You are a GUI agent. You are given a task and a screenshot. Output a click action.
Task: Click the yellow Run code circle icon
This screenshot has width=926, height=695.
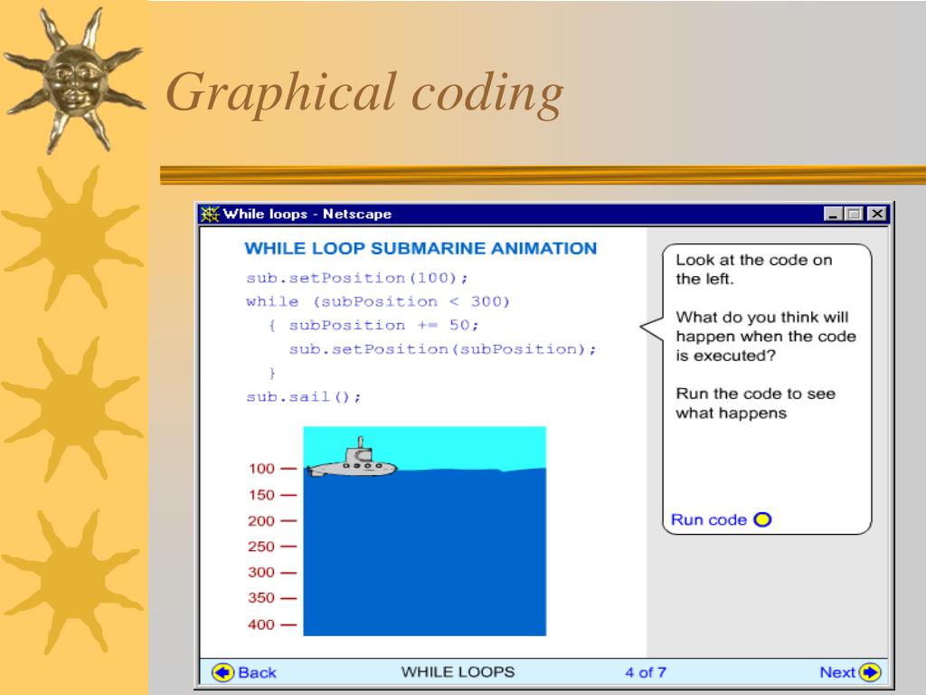tap(762, 519)
